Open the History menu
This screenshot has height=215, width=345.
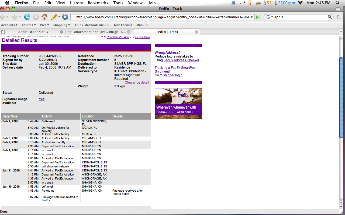[x=76, y=3]
